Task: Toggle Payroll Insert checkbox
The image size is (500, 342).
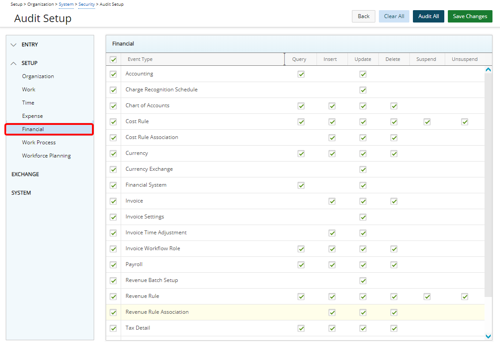Action: click(x=332, y=265)
